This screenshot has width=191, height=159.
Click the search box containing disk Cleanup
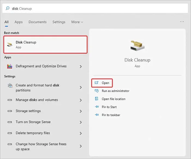[x=95, y=8]
